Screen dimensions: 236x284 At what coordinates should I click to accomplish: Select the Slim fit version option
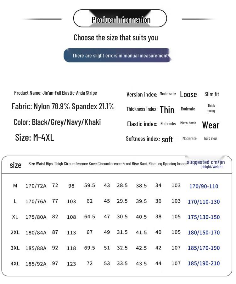(211, 94)
